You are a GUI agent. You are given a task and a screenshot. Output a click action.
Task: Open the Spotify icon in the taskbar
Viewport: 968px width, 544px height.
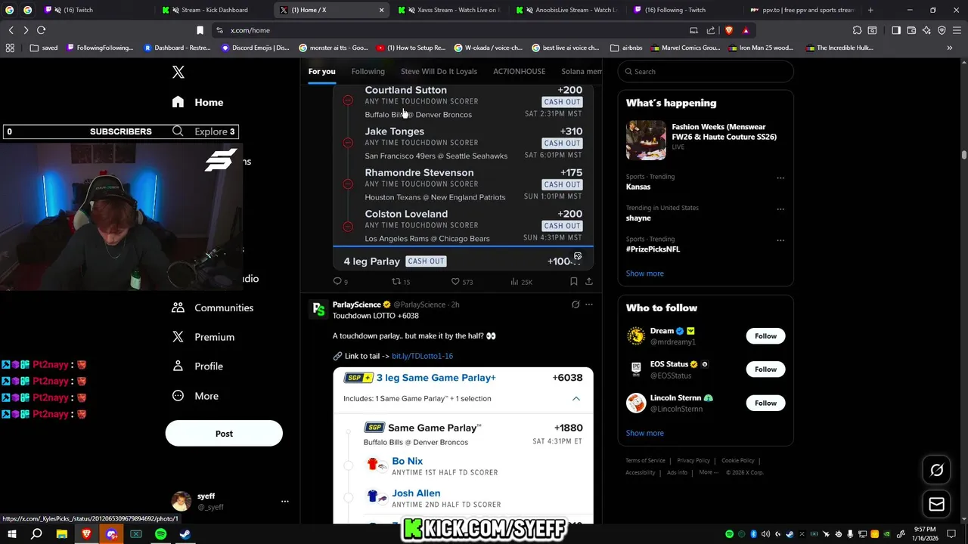click(x=161, y=534)
